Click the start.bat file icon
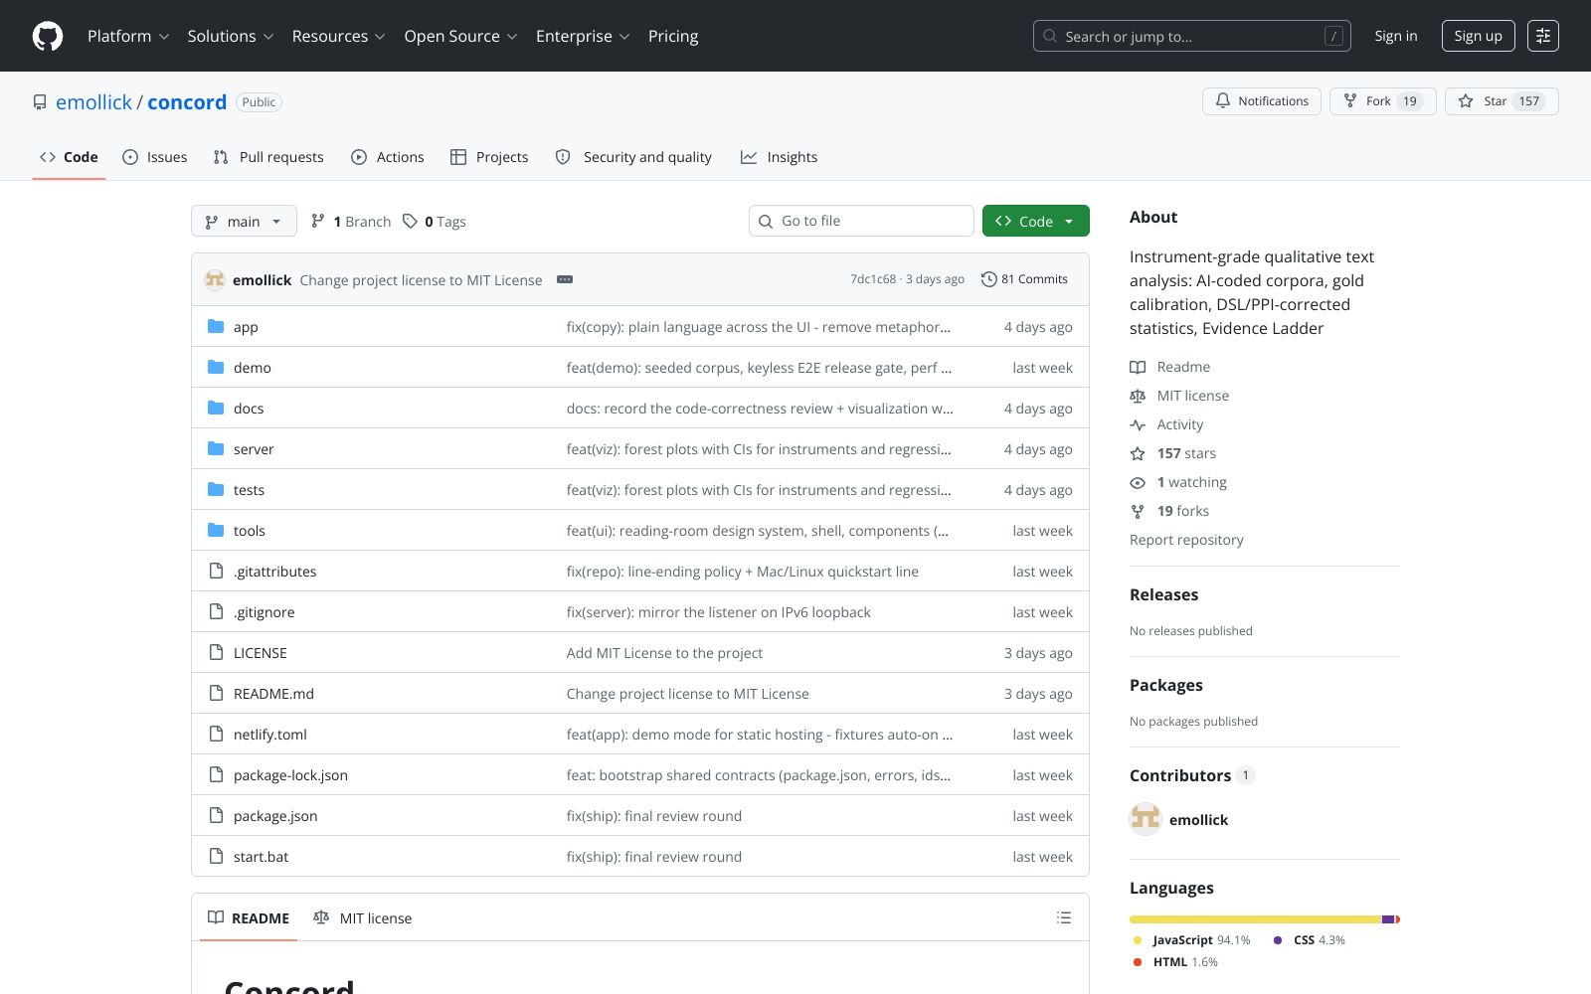The height and width of the screenshot is (994, 1591). (x=216, y=856)
